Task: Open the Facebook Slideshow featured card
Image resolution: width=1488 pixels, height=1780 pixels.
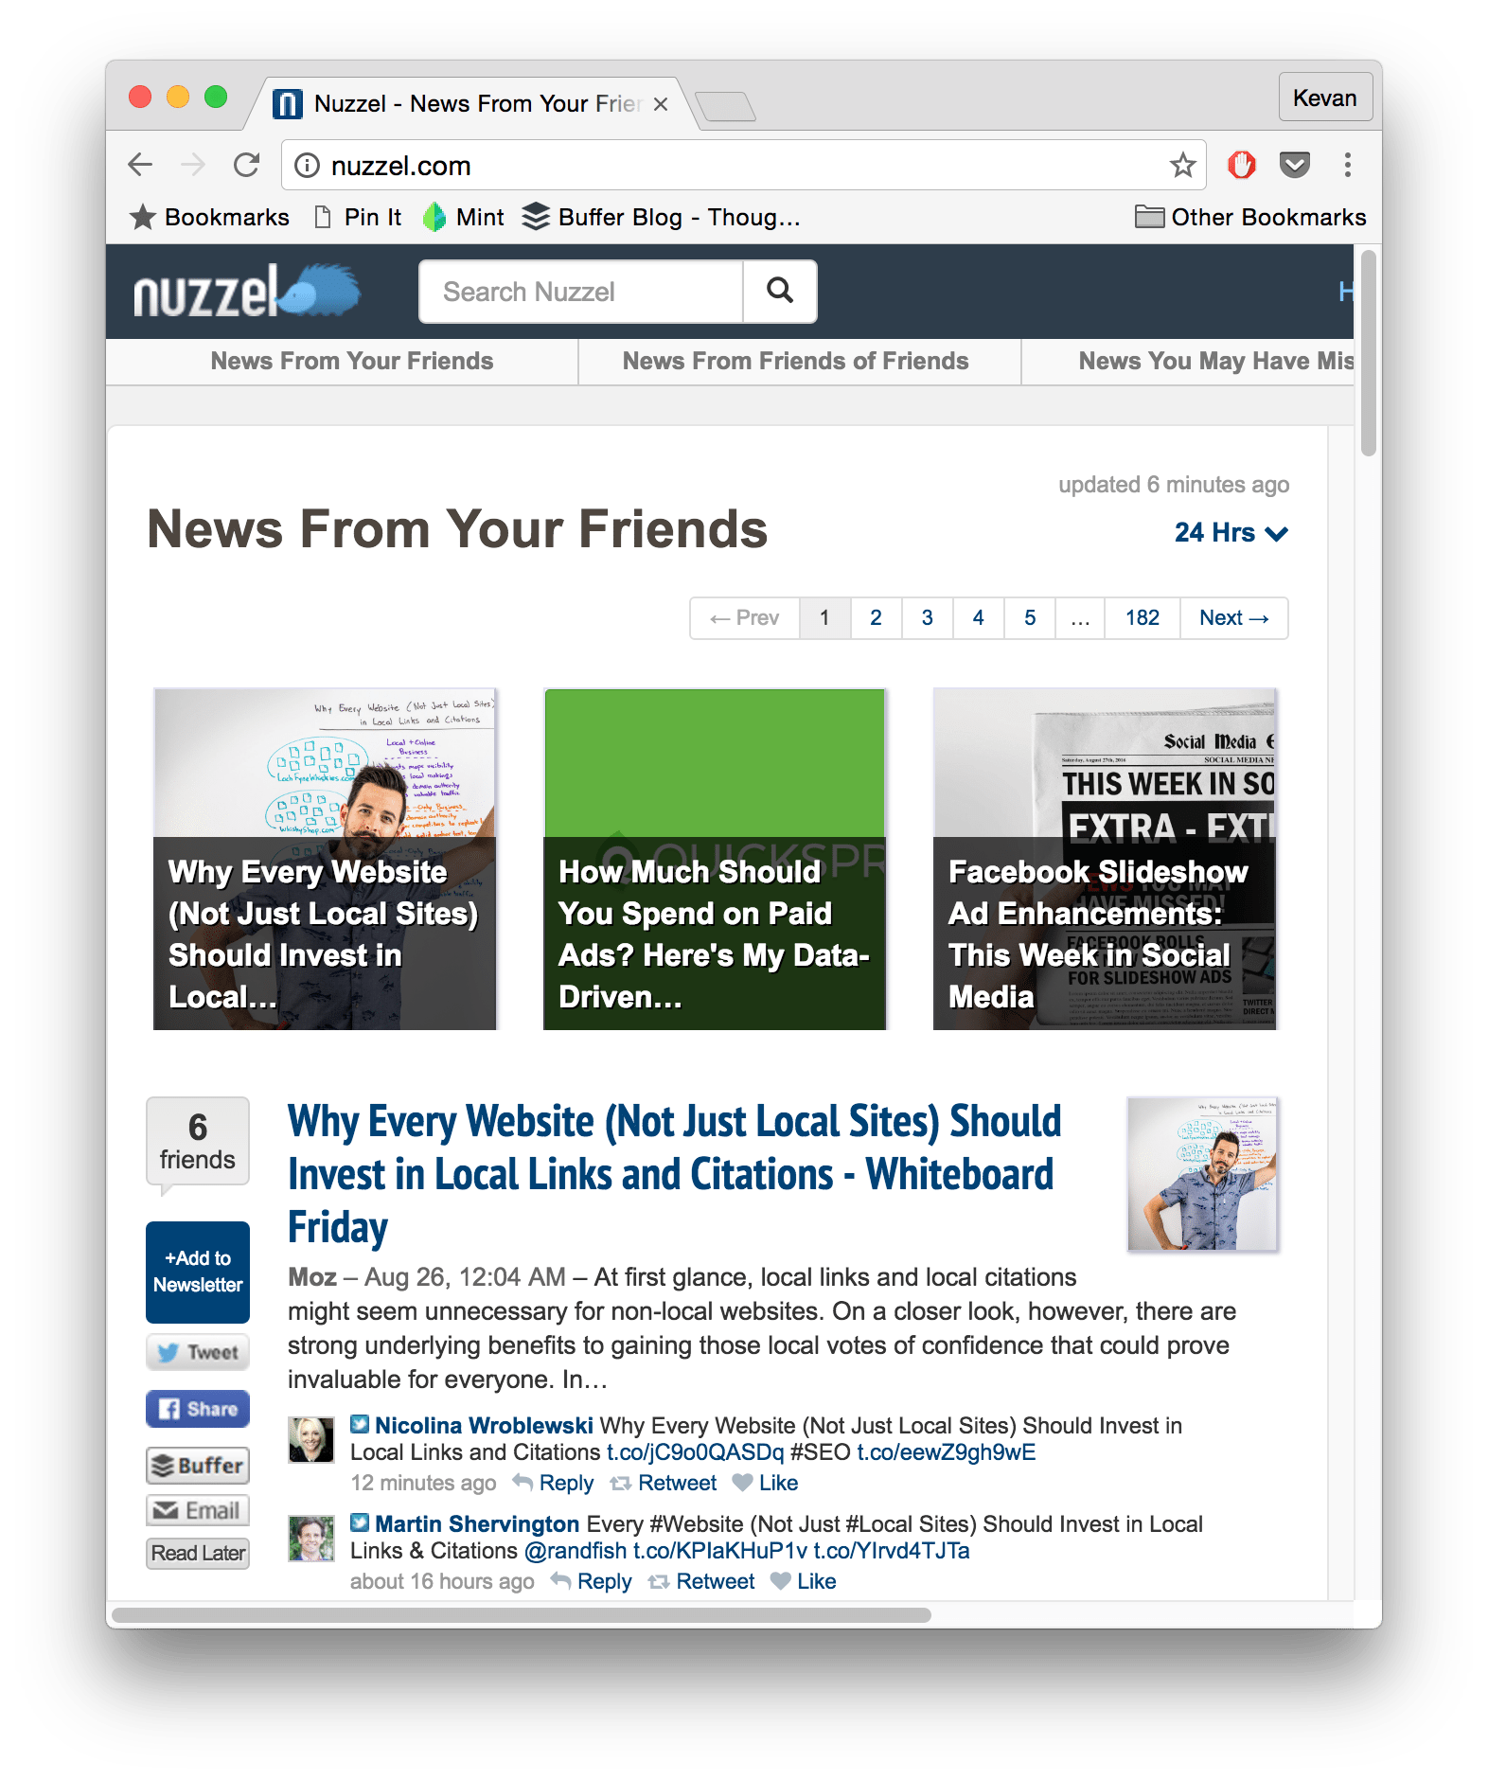Action: [1105, 859]
